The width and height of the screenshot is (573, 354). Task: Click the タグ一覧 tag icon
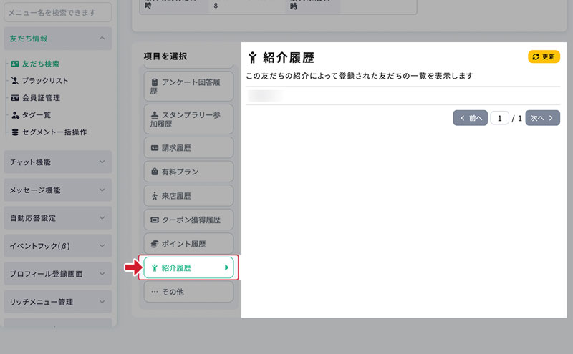click(15, 115)
